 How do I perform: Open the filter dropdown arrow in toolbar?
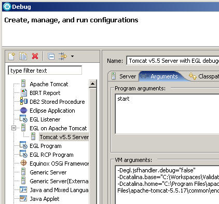(x=73, y=56)
